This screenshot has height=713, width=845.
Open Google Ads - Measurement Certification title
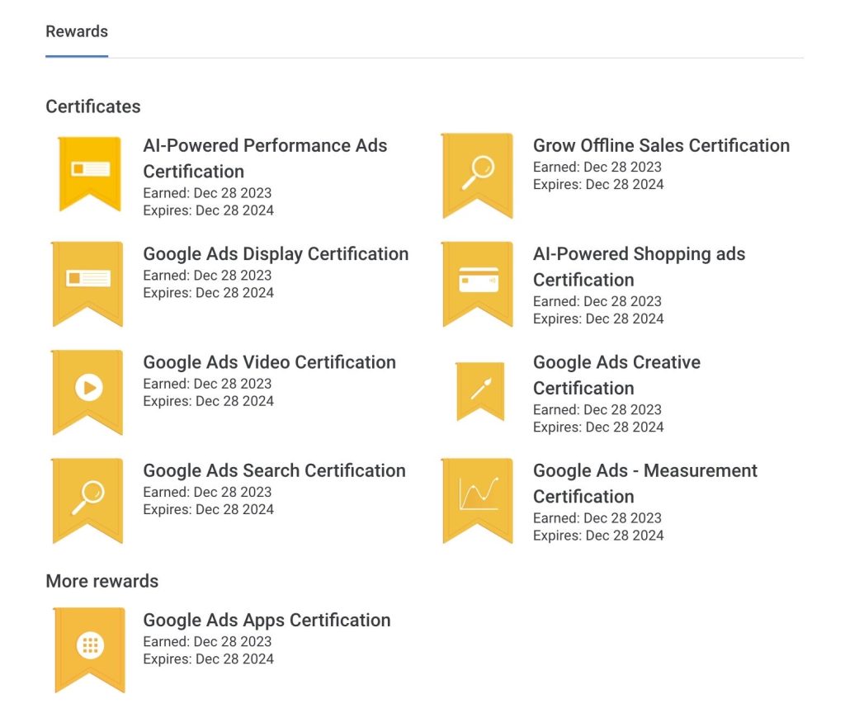coord(645,484)
